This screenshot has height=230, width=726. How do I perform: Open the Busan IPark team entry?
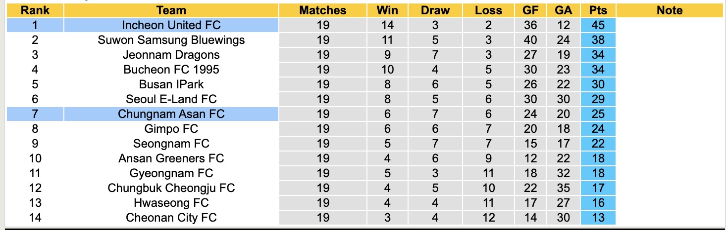click(x=171, y=84)
